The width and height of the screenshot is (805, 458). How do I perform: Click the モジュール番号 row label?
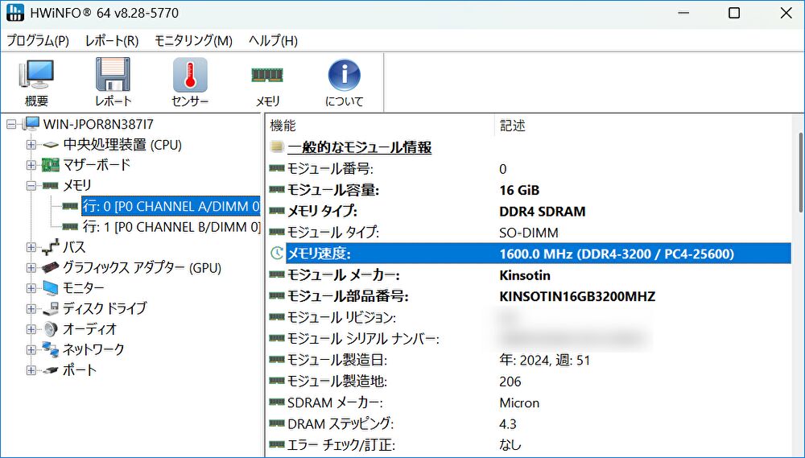pos(330,168)
